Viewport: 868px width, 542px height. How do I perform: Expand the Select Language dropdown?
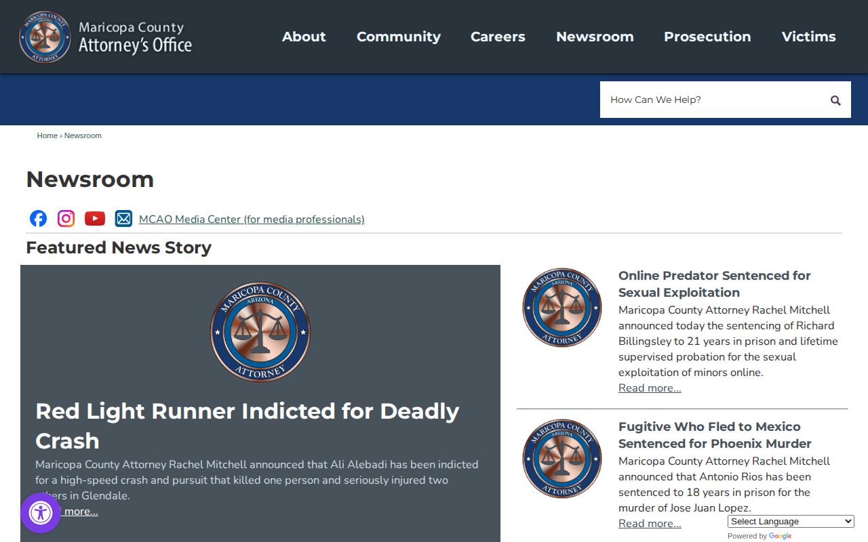pyautogui.click(x=791, y=521)
